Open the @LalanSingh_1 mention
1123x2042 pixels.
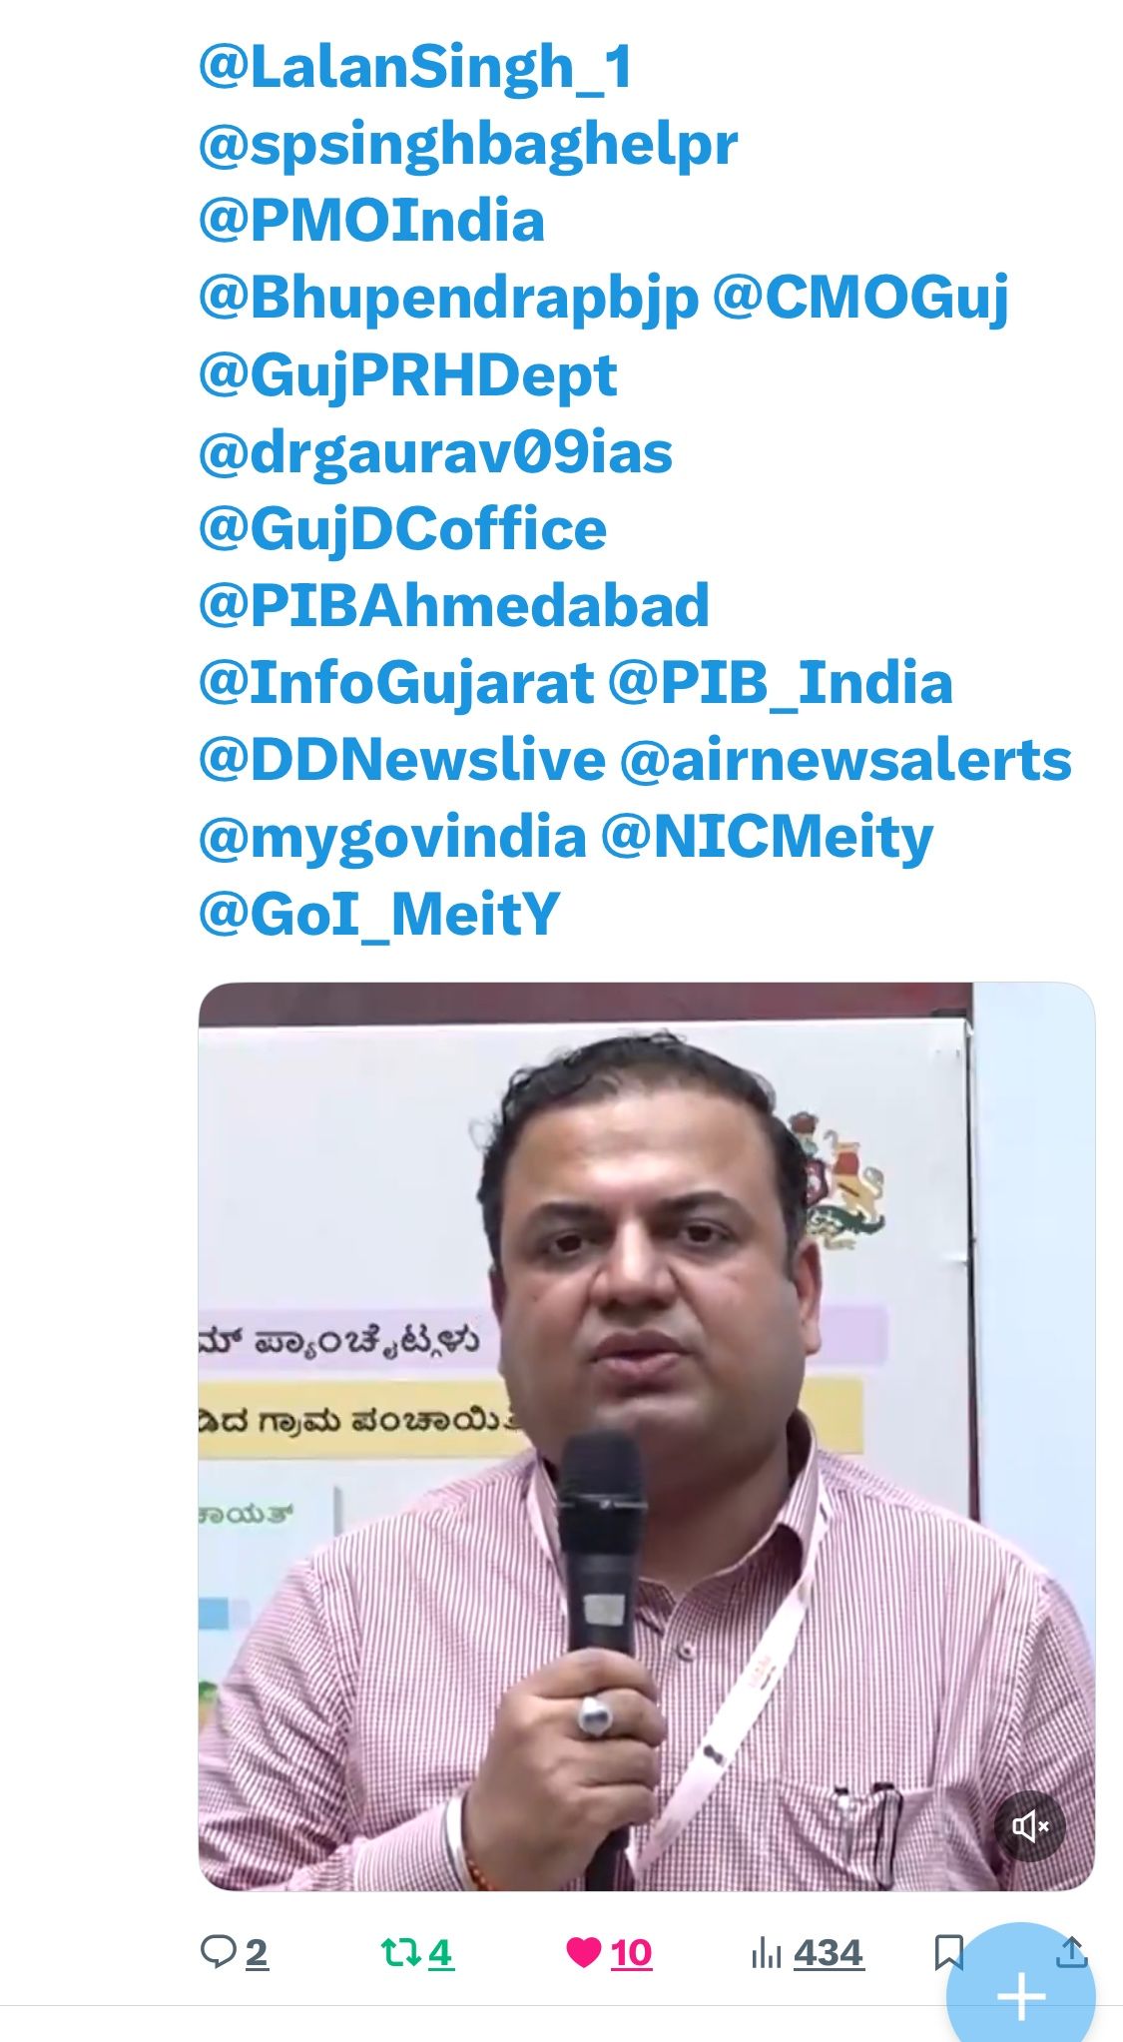415,68
